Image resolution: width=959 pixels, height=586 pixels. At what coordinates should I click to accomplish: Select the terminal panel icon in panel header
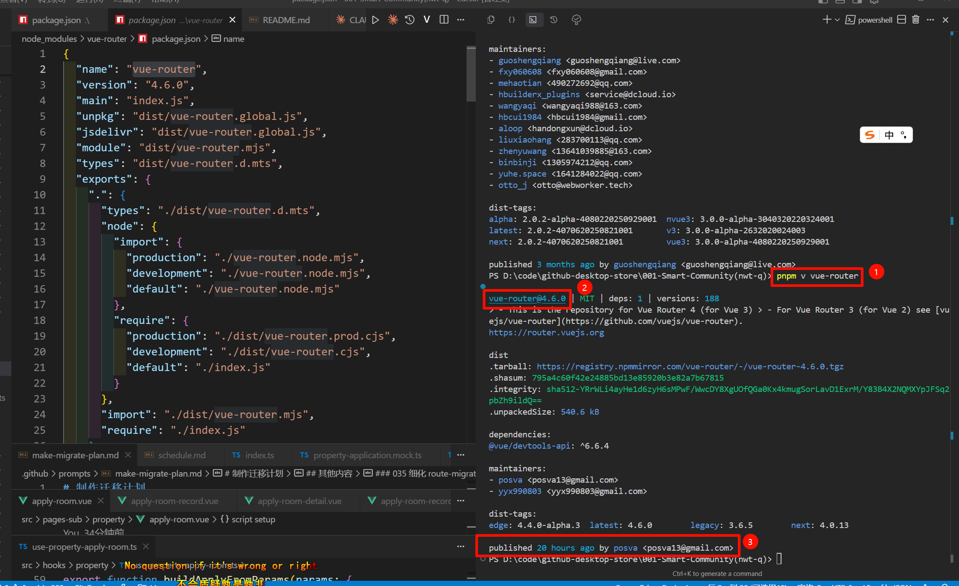coord(533,20)
